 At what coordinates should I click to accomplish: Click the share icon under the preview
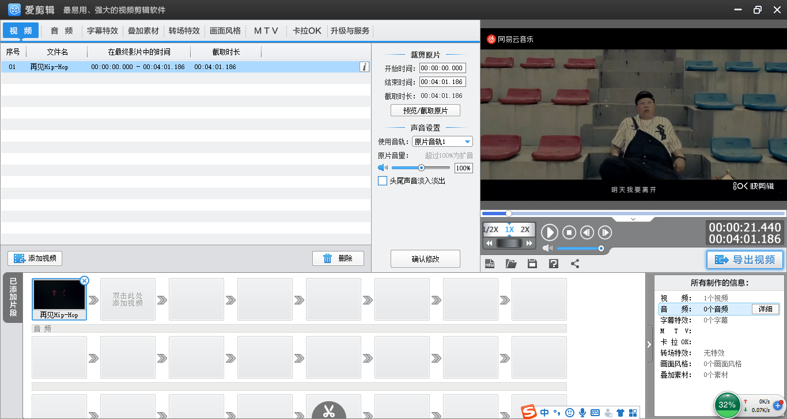pos(574,264)
